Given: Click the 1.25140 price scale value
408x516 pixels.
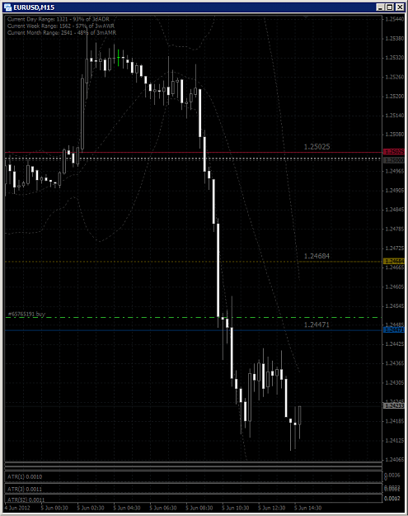Looking at the screenshot, I should 395,116.
